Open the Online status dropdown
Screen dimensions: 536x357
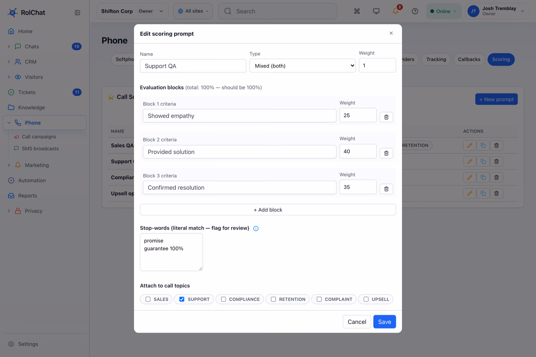point(444,11)
